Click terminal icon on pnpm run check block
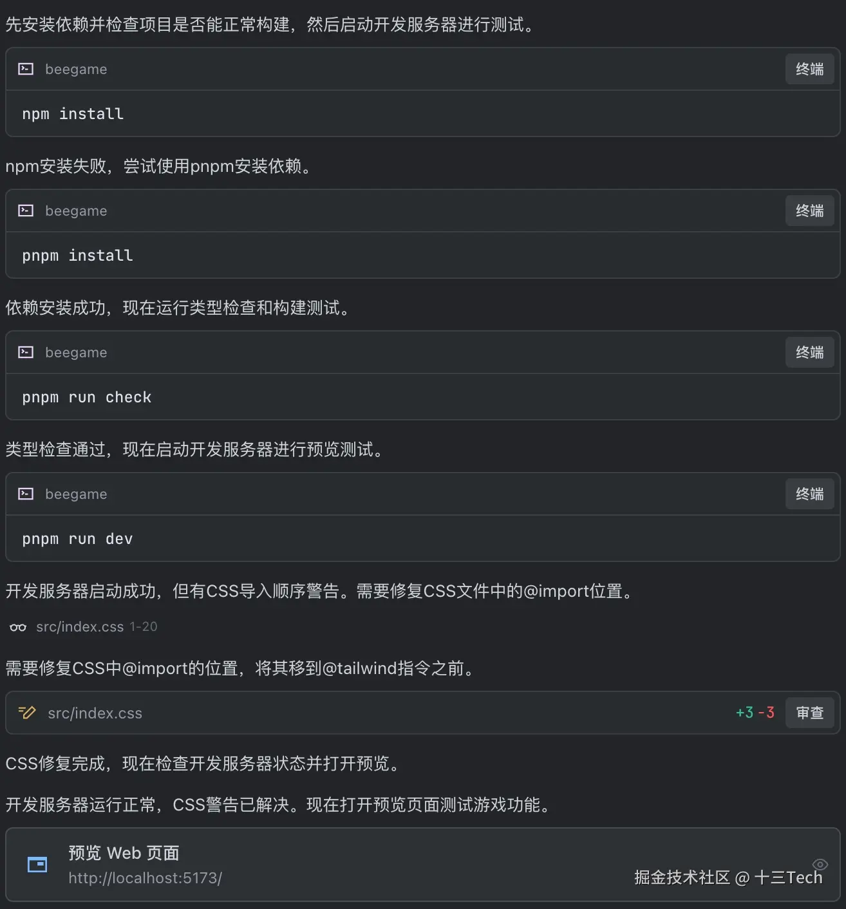The image size is (846, 909). tap(26, 352)
